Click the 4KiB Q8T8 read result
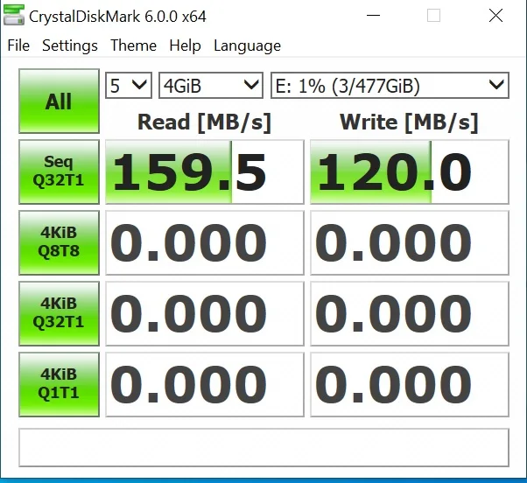The image size is (527, 483). point(205,243)
